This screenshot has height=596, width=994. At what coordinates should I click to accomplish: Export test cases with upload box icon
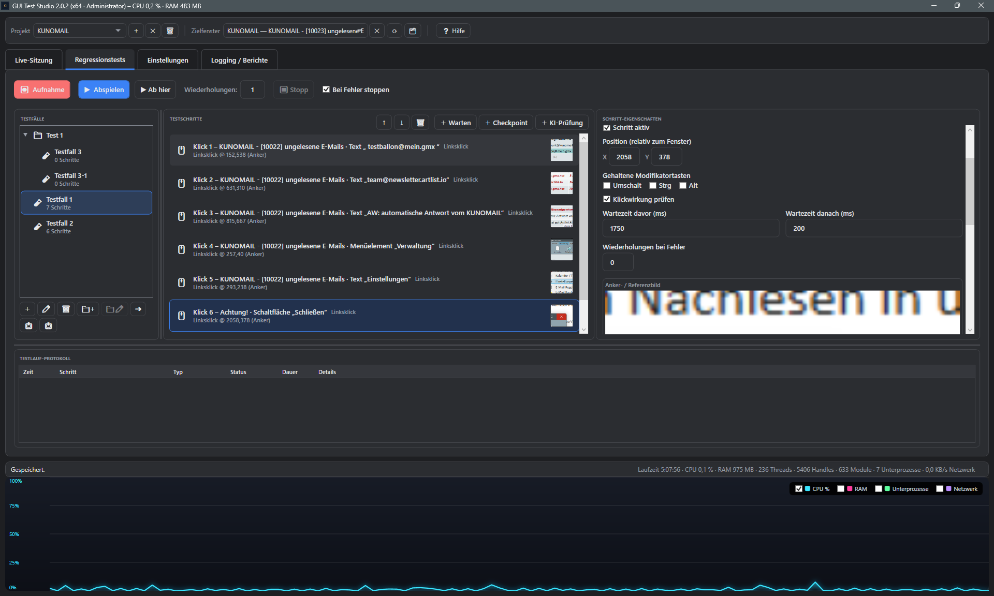(x=28, y=325)
